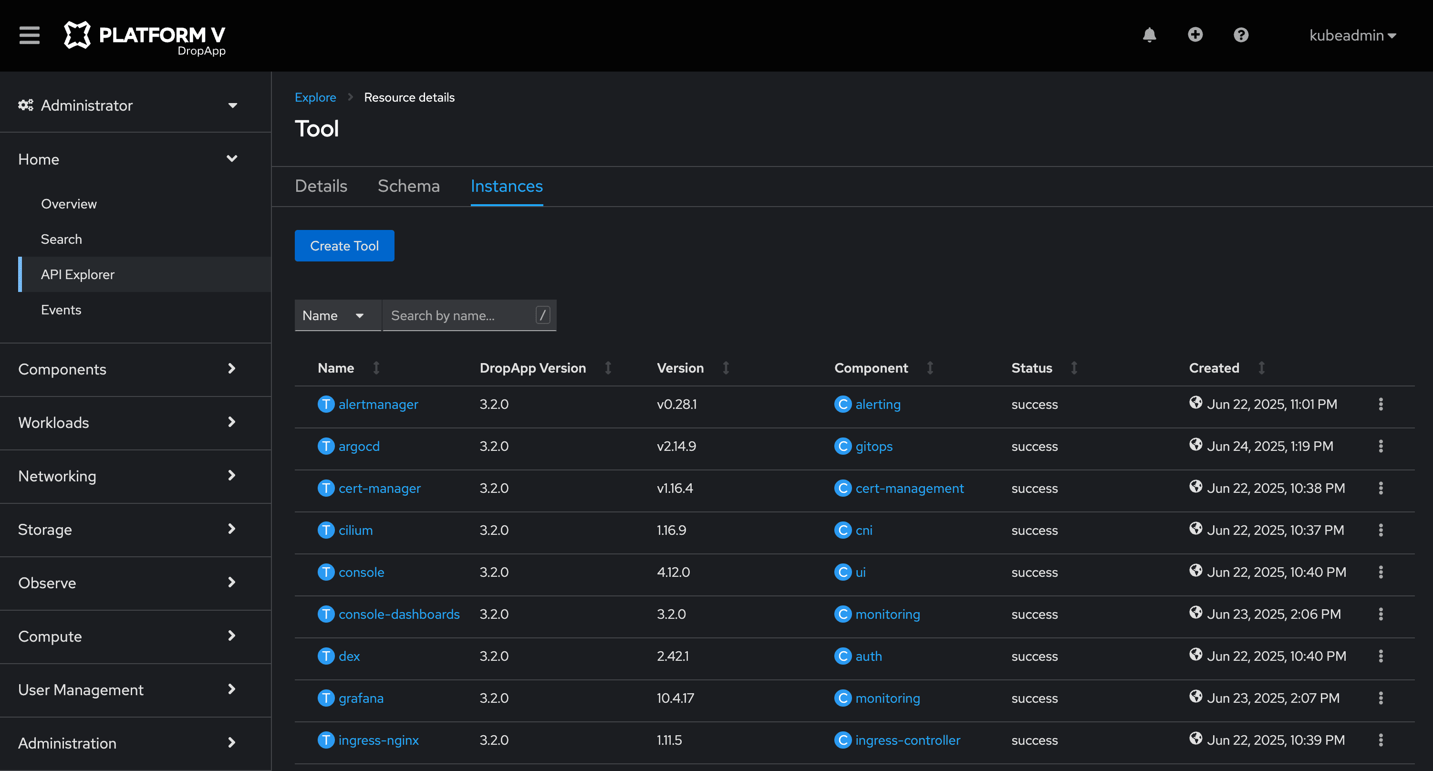Open the console-dashboards tool link

coord(399,614)
